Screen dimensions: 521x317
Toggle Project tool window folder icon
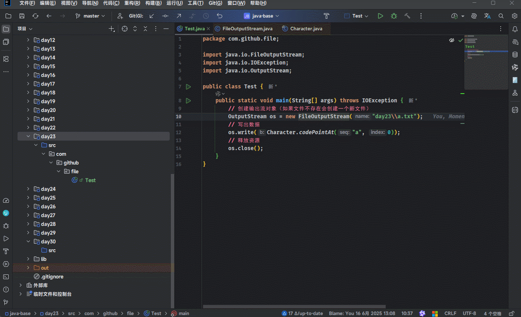coord(6,29)
